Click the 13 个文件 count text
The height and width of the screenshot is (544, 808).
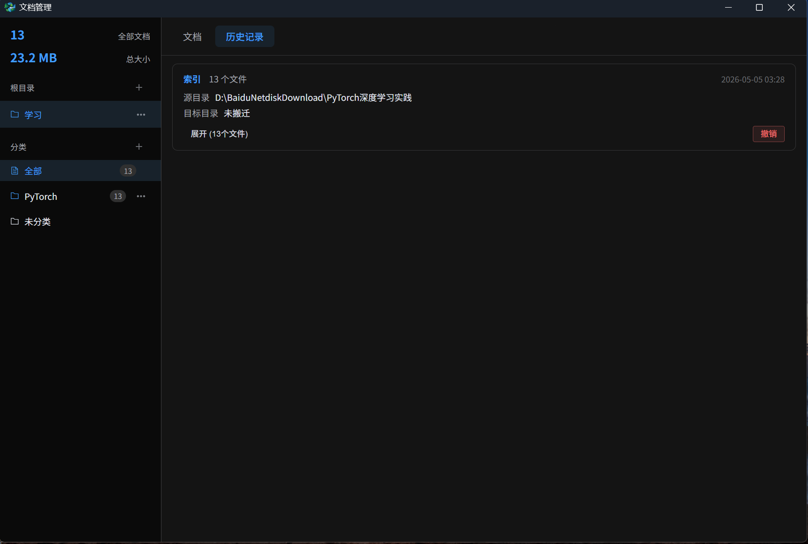[x=228, y=79]
